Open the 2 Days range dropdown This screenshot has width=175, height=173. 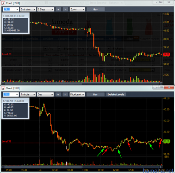point(46,9)
